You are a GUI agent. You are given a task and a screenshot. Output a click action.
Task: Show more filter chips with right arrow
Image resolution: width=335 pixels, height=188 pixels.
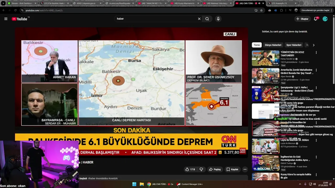click(314, 45)
